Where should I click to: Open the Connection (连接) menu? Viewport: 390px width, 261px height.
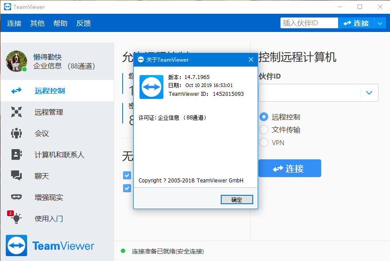pyautogui.click(x=14, y=23)
